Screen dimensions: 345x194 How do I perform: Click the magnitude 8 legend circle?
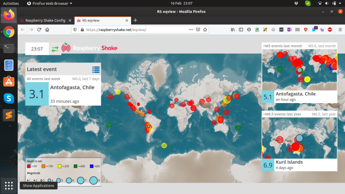[94, 180]
